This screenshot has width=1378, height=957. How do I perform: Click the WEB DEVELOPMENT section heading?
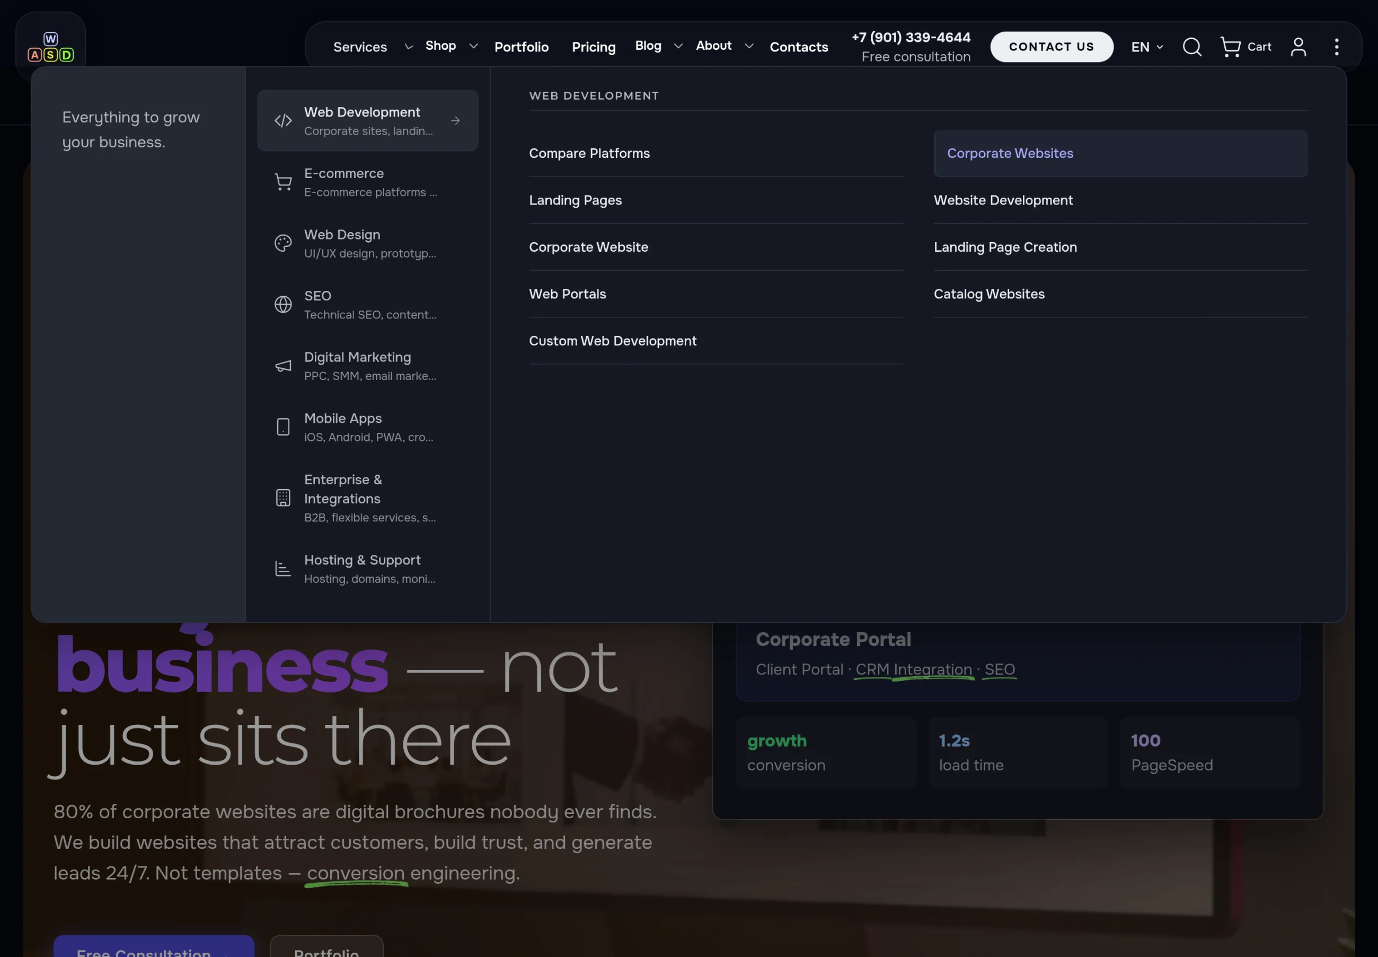click(594, 96)
